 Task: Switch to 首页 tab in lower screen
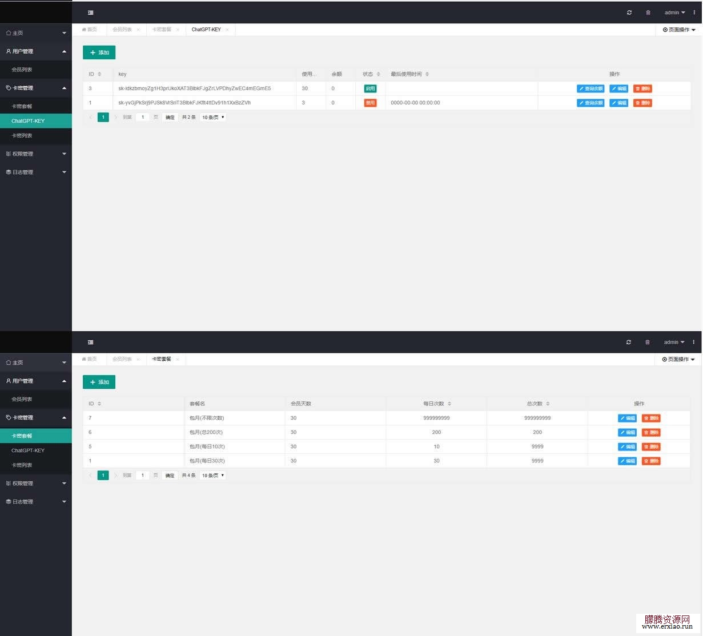[90, 359]
